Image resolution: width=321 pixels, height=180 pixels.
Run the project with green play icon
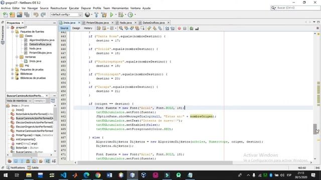point(111,14)
